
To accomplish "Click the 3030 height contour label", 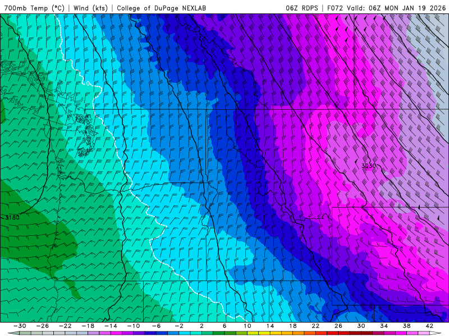I will point(369,166).
